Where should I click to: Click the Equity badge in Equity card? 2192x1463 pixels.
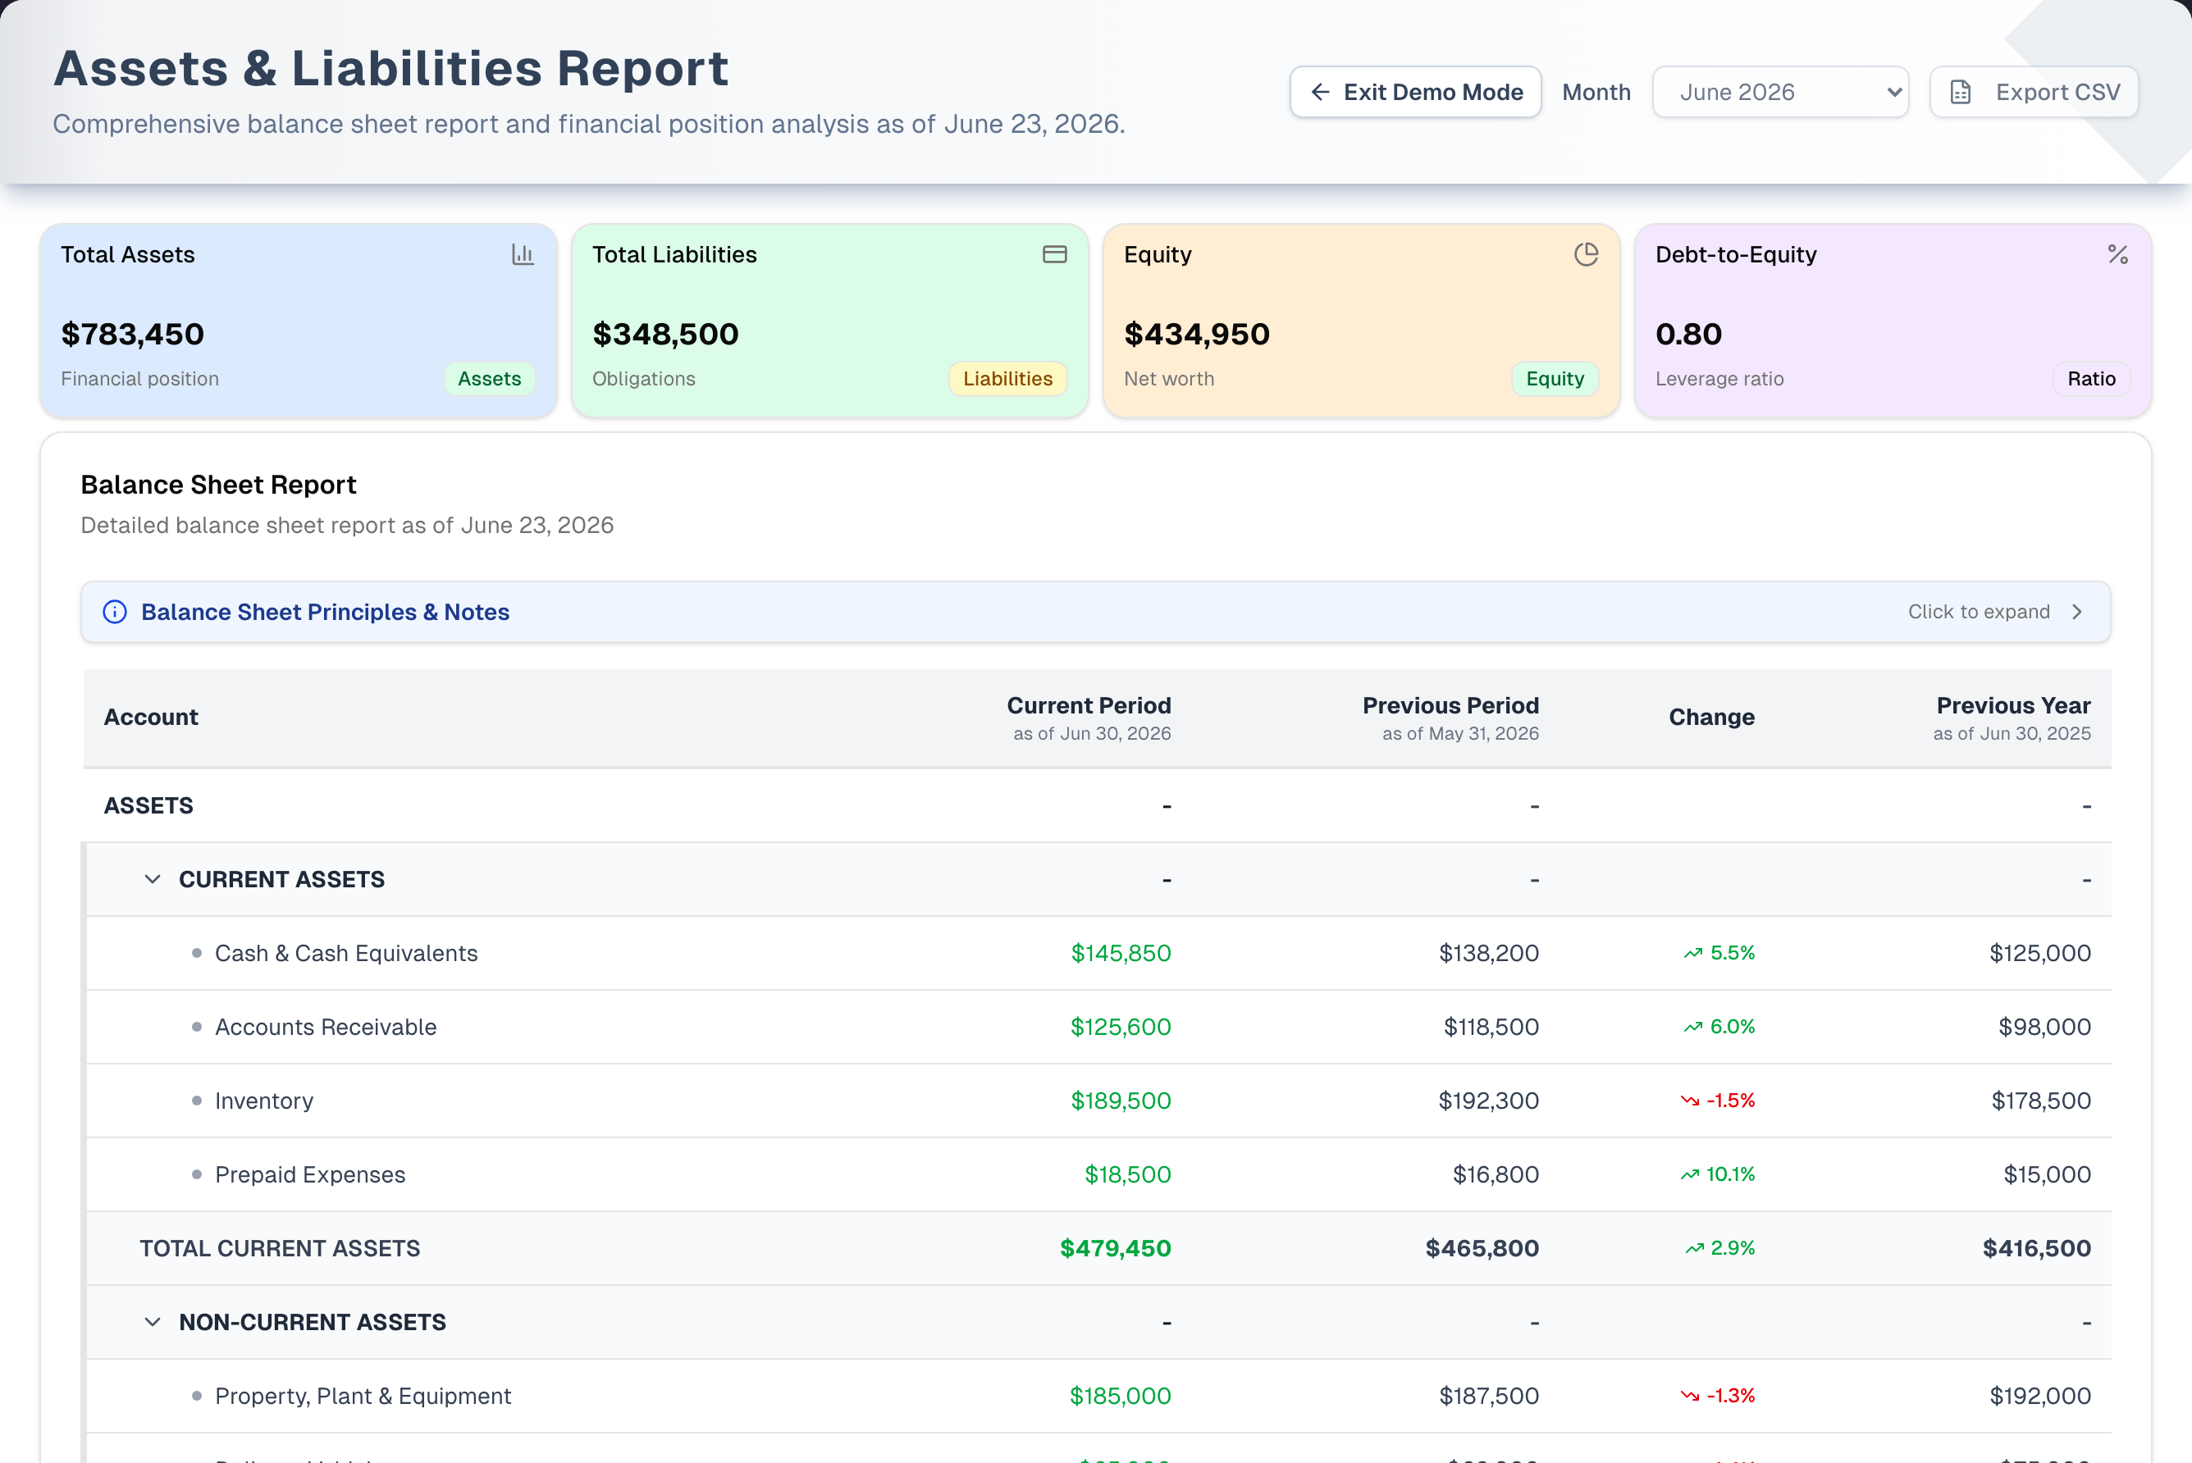coord(1555,379)
